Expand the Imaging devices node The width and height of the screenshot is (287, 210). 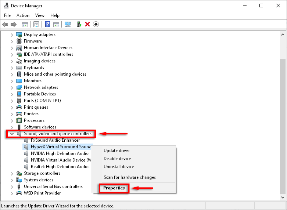(x=12, y=61)
